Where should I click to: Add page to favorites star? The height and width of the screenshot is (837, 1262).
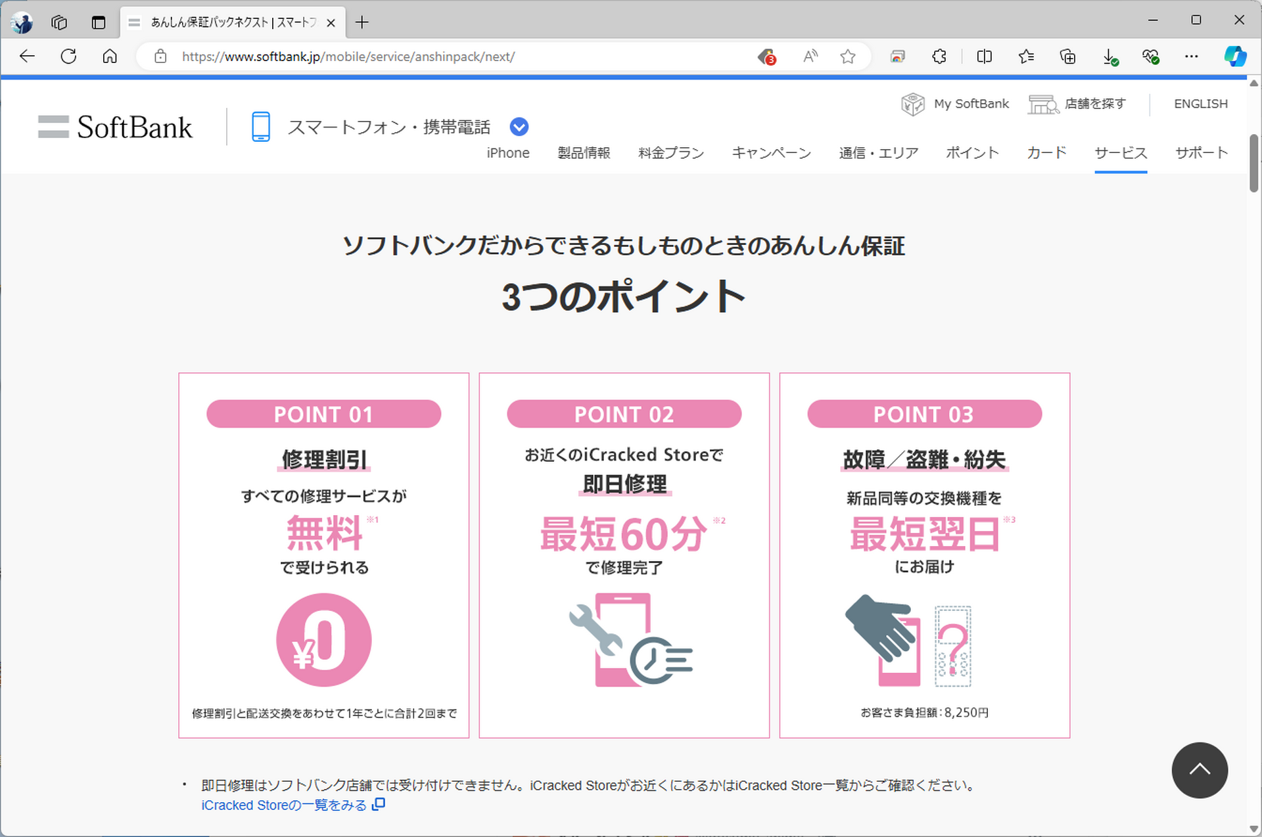tap(848, 57)
